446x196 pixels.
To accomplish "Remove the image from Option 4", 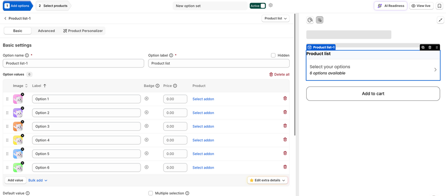I will pyautogui.click(x=23, y=136).
